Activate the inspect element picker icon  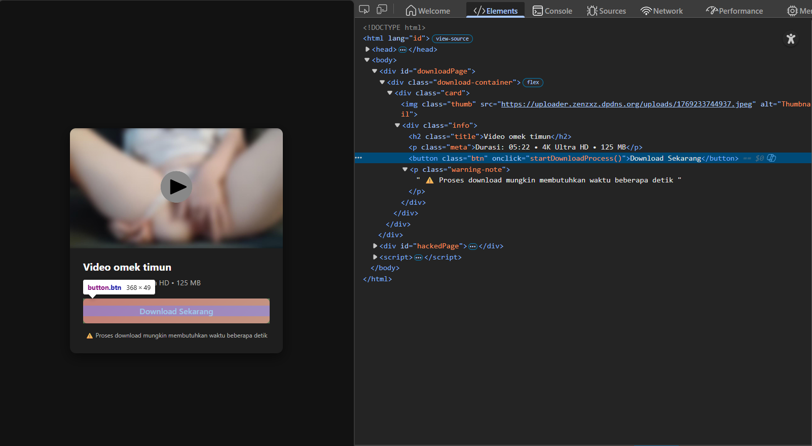[364, 10]
